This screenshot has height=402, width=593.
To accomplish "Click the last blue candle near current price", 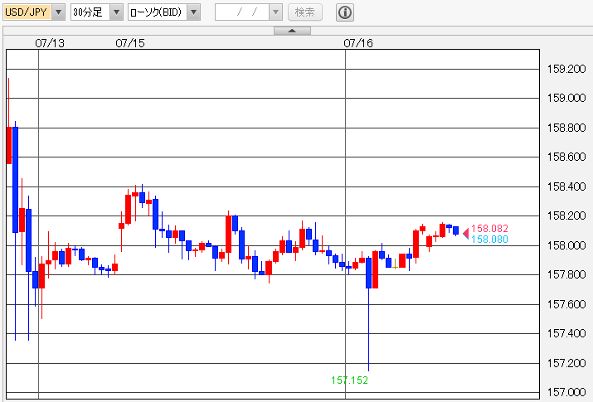I will pyautogui.click(x=455, y=230).
